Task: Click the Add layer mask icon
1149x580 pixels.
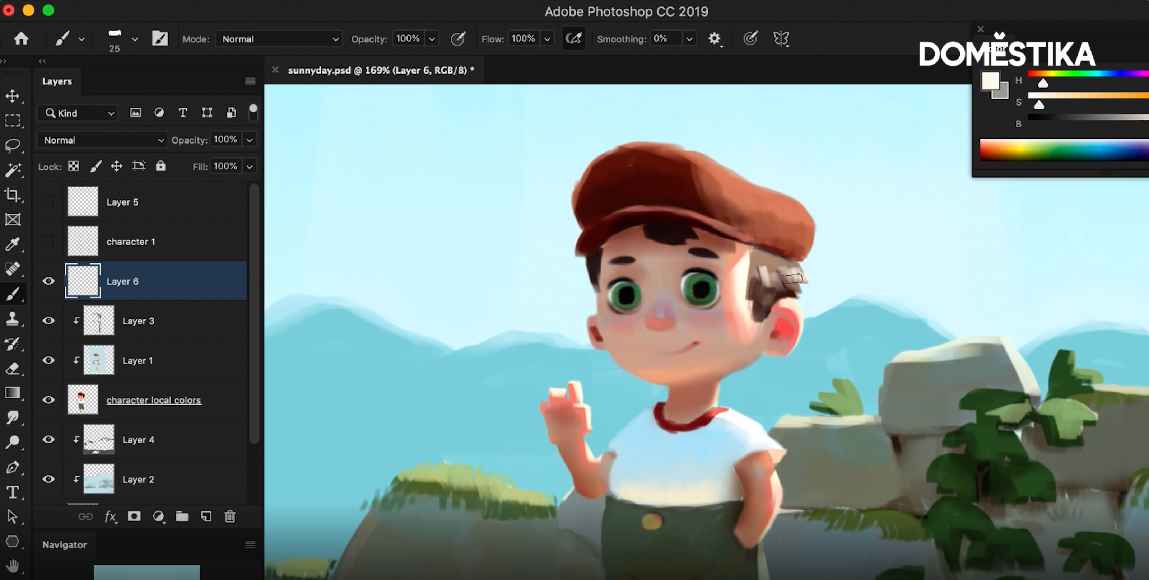Action: [x=134, y=516]
